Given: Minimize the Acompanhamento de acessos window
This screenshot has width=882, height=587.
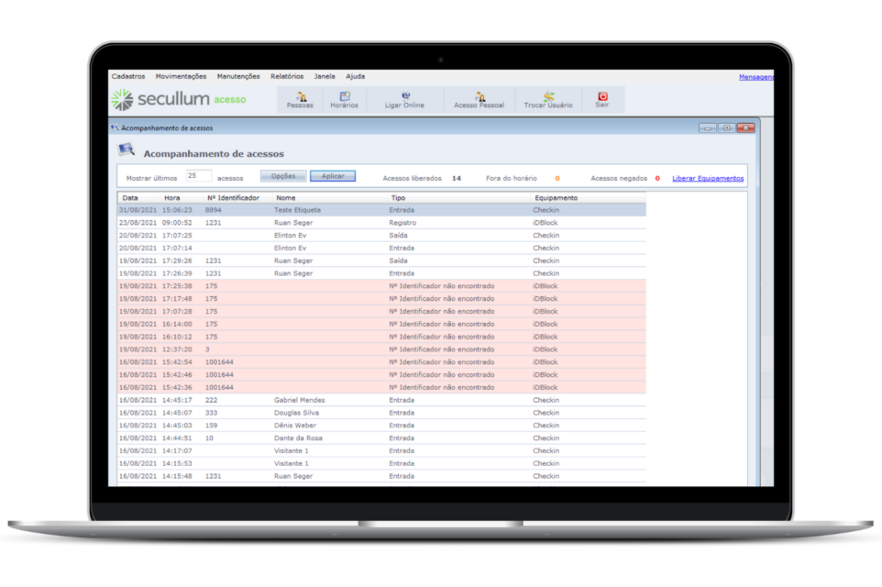Looking at the screenshot, I should click(x=707, y=128).
